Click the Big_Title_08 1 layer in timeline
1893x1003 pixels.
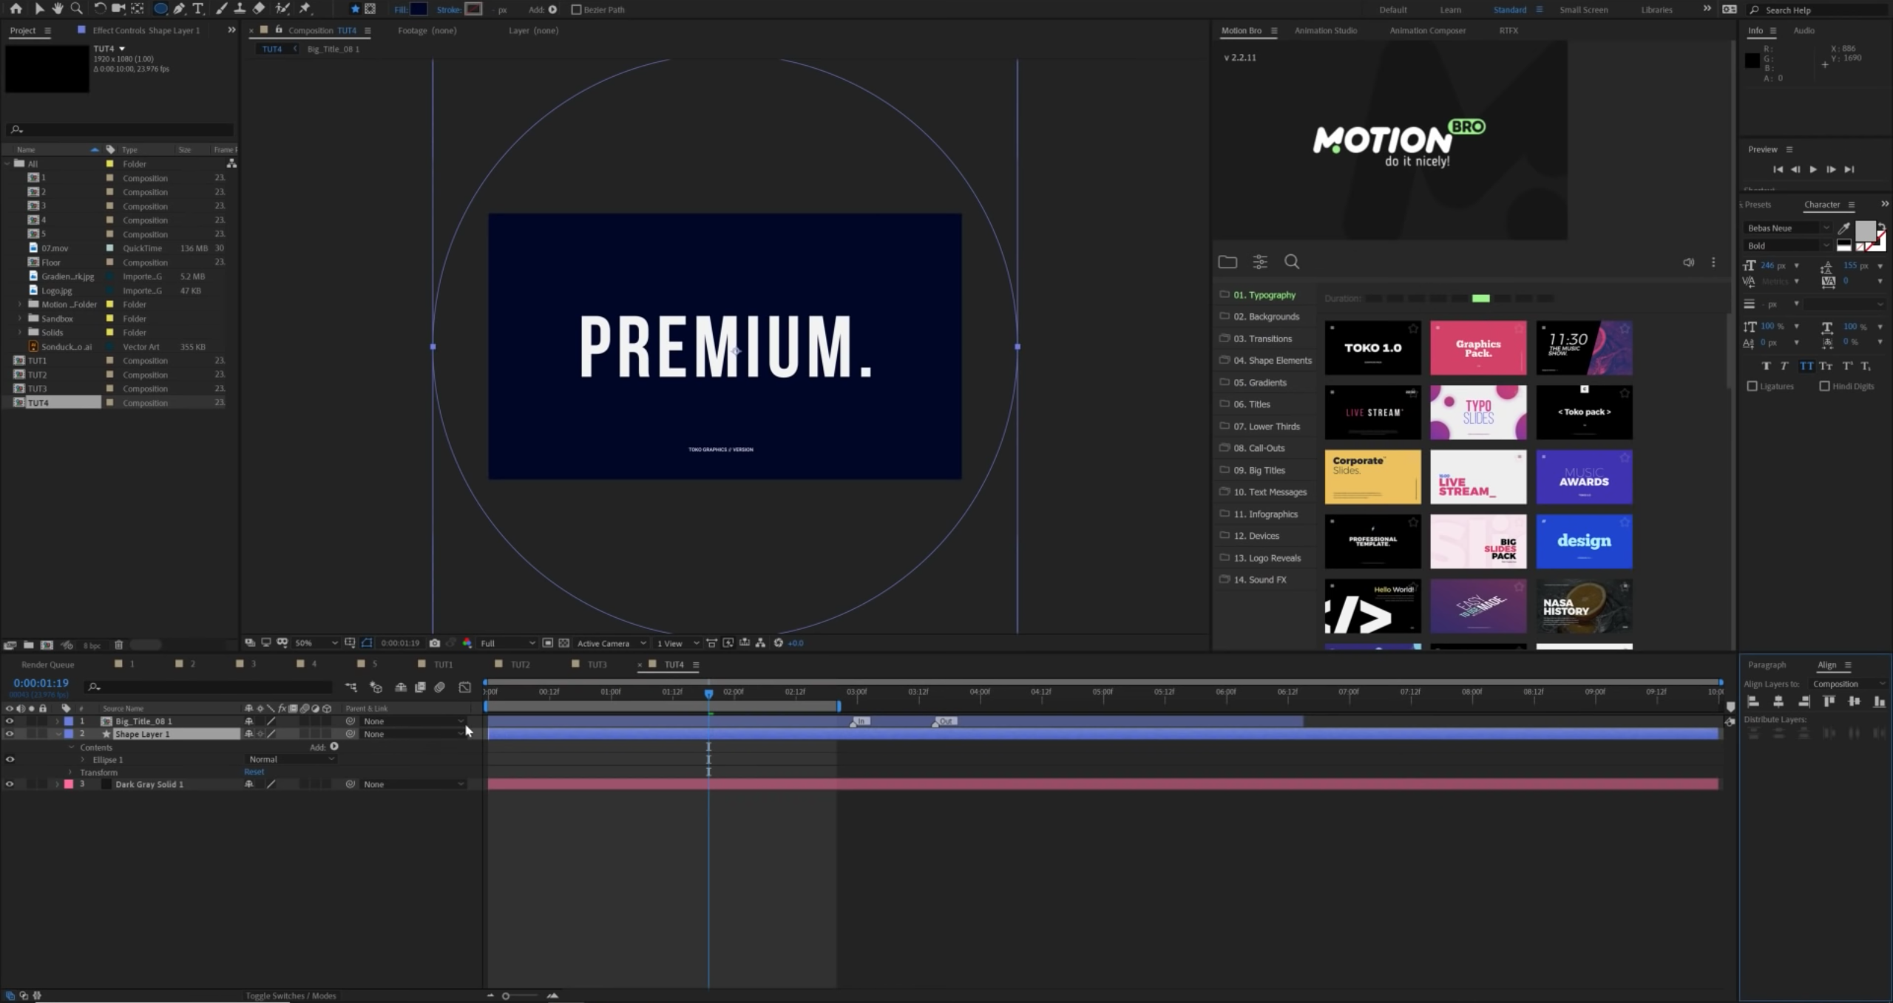143,720
